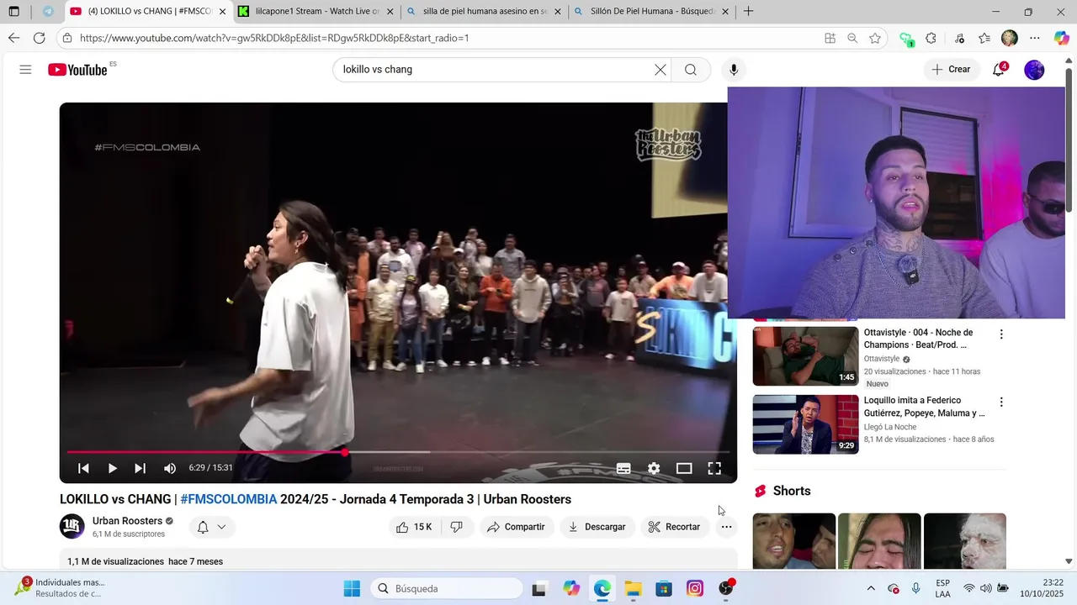Open the YouTube account avatar menu

(x=1034, y=70)
